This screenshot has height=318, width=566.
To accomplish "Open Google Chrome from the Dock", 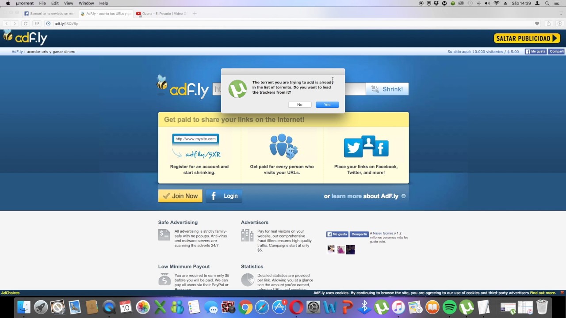I will (245, 307).
